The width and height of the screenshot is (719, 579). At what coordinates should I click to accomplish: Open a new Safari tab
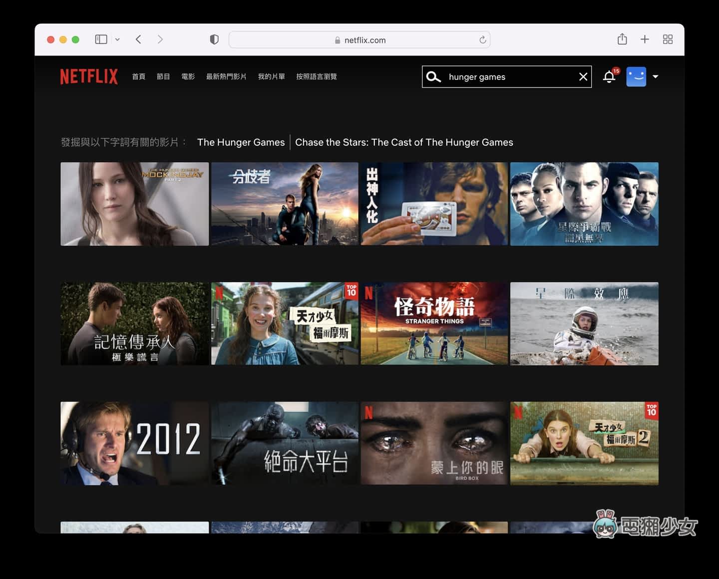click(x=645, y=39)
